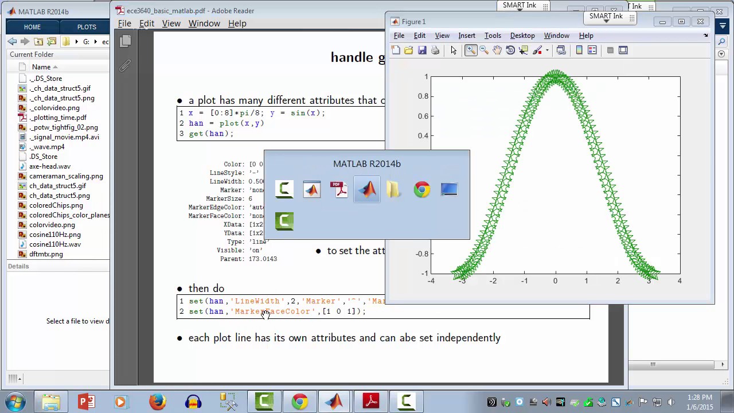Click the Forward arrow in MATLAB folder toolbar
Screen dimensions: 734x413
25,41
